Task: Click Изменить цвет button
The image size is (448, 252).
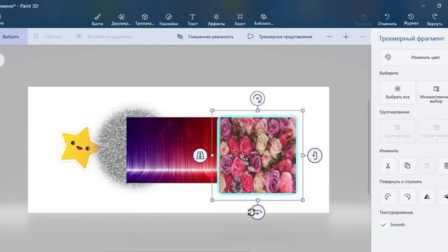Action: click(414, 57)
